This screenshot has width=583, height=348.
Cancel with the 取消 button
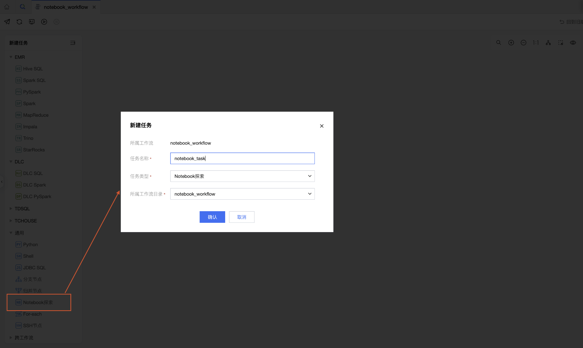(241, 217)
